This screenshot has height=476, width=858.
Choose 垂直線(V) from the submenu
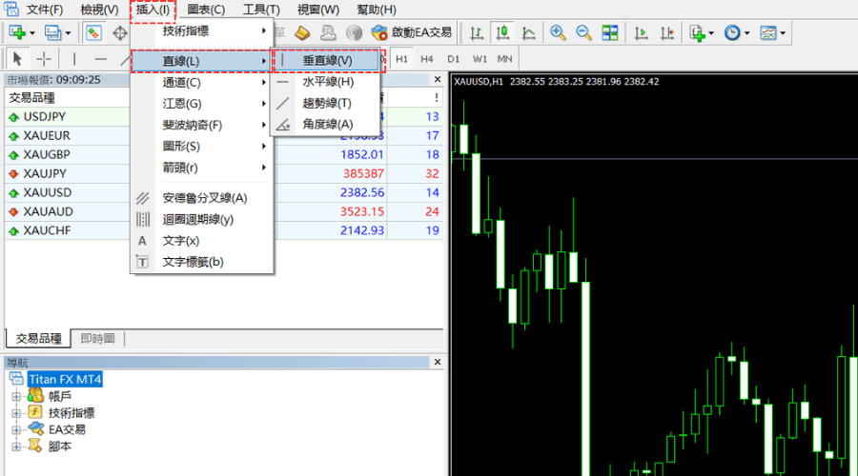click(x=327, y=61)
